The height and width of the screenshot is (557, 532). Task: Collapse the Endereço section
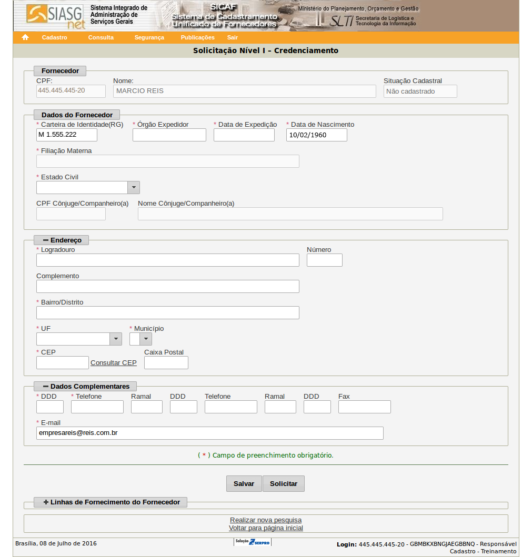click(62, 240)
